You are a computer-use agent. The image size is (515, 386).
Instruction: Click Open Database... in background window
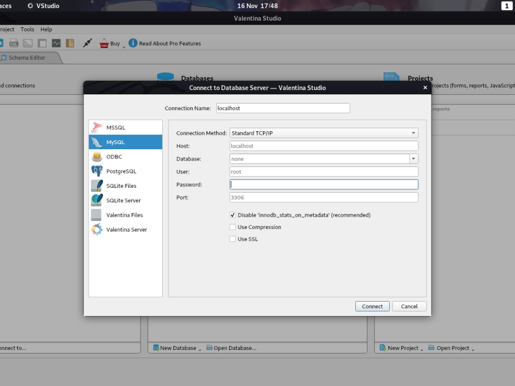click(235, 348)
